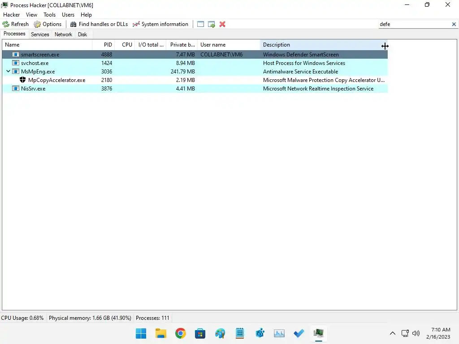Select the smartscreen.exe process row
This screenshot has width=459, height=344.
tap(195, 54)
